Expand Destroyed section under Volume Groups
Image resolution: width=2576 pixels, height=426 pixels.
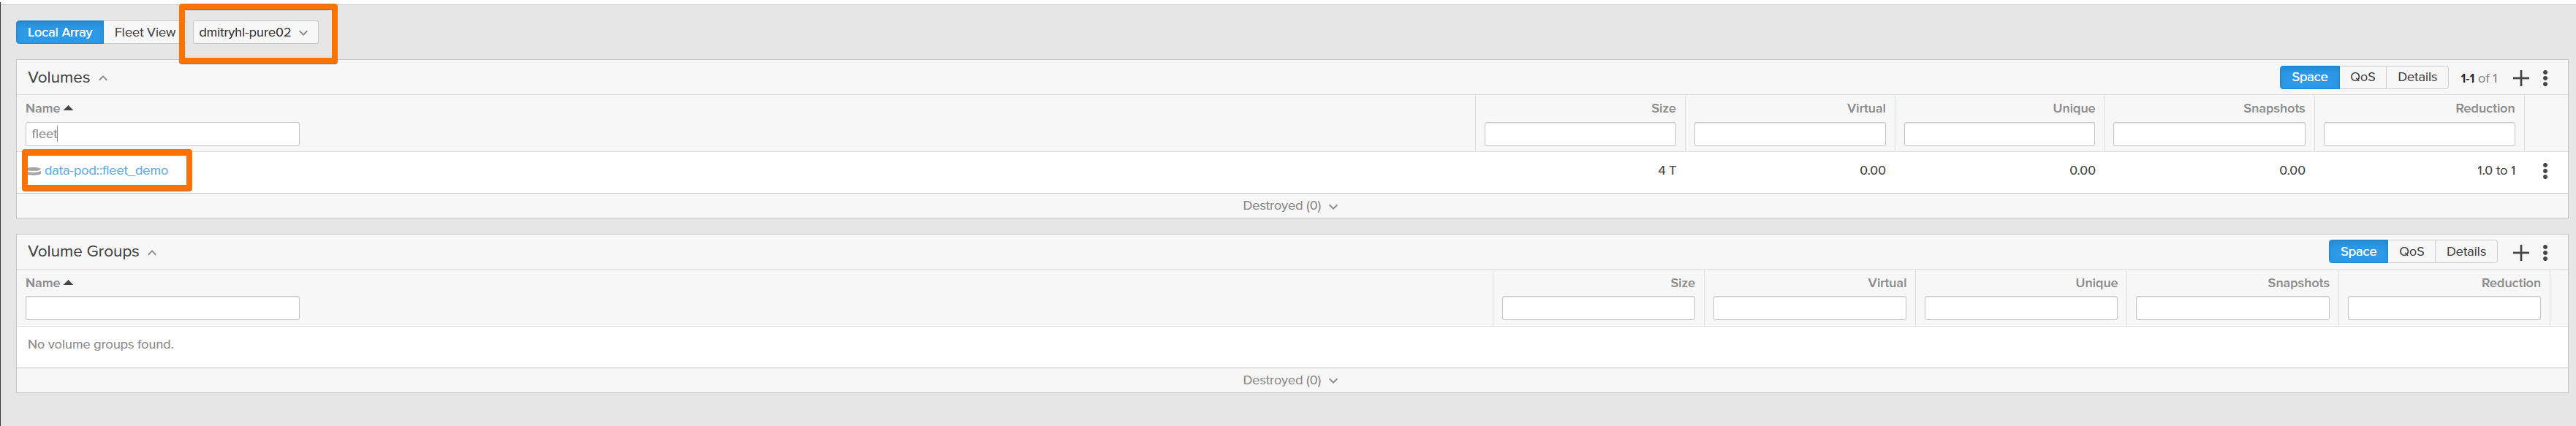[x=1290, y=380]
